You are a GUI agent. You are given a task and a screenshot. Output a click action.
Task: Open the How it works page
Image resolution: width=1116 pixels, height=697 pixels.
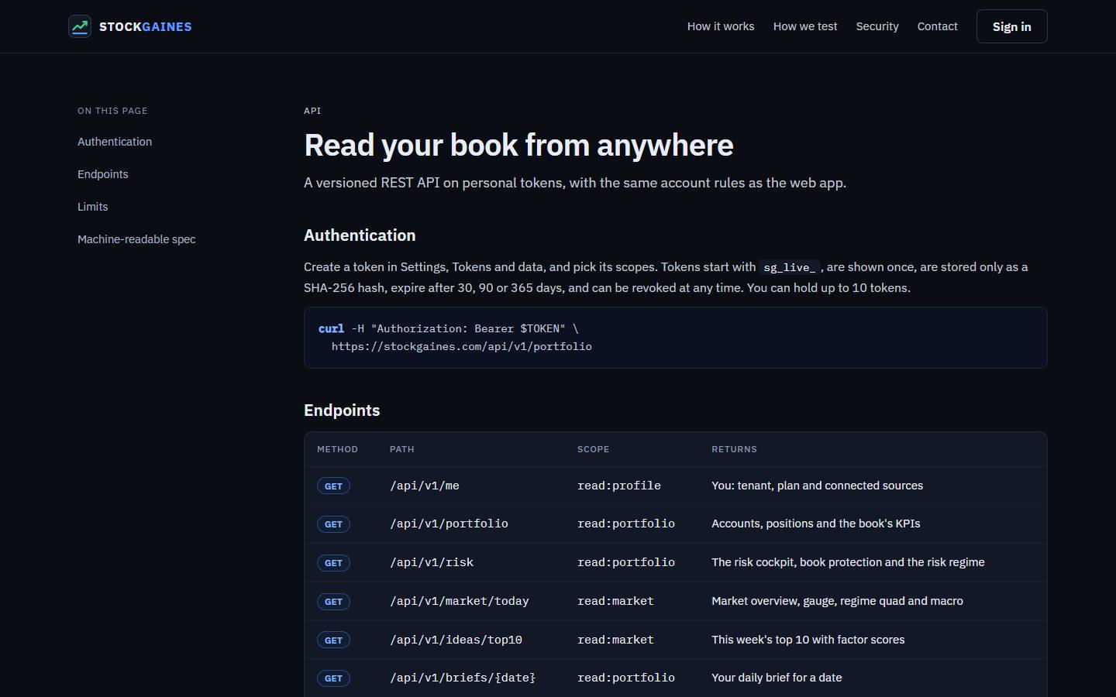coord(721,26)
